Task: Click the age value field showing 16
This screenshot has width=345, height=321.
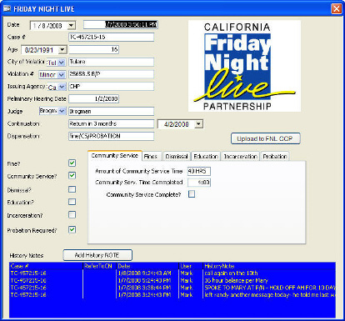Action: pyautogui.click(x=94, y=49)
